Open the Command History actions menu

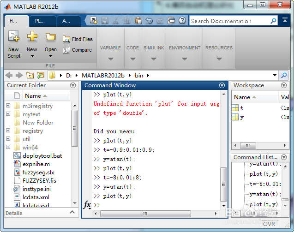(284, 157)
